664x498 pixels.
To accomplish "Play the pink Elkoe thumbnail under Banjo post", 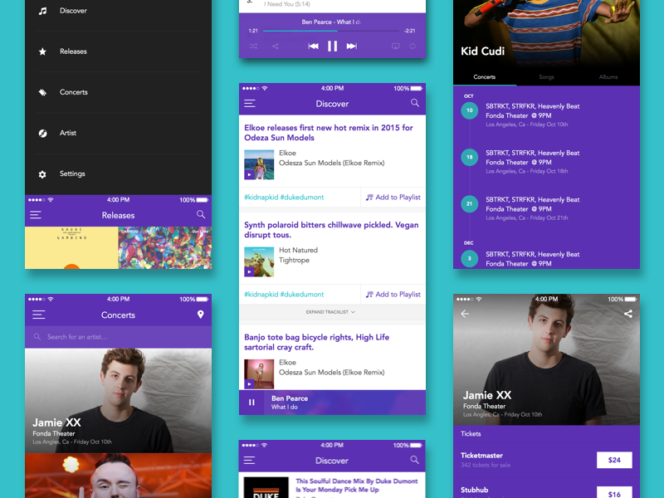I will point(259,374).
